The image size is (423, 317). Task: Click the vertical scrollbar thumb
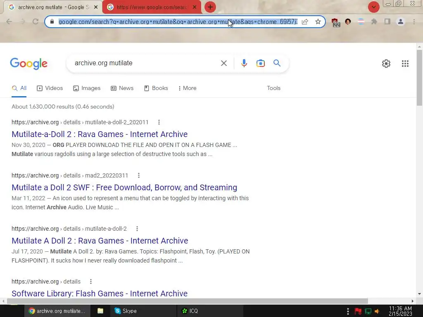coord(419,78)
